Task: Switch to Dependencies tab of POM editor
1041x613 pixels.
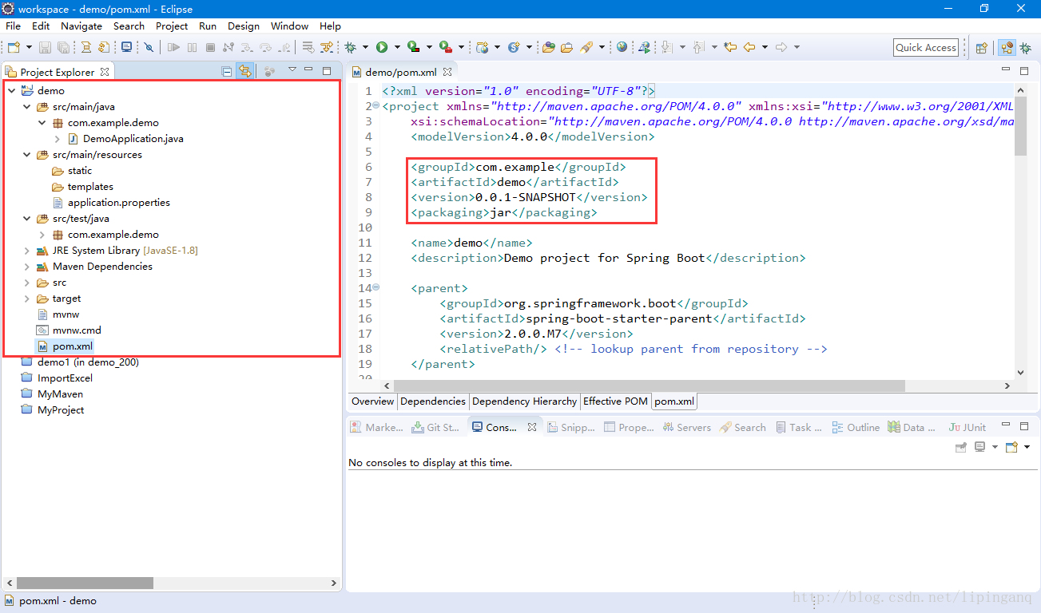Action: click(433, 401)
